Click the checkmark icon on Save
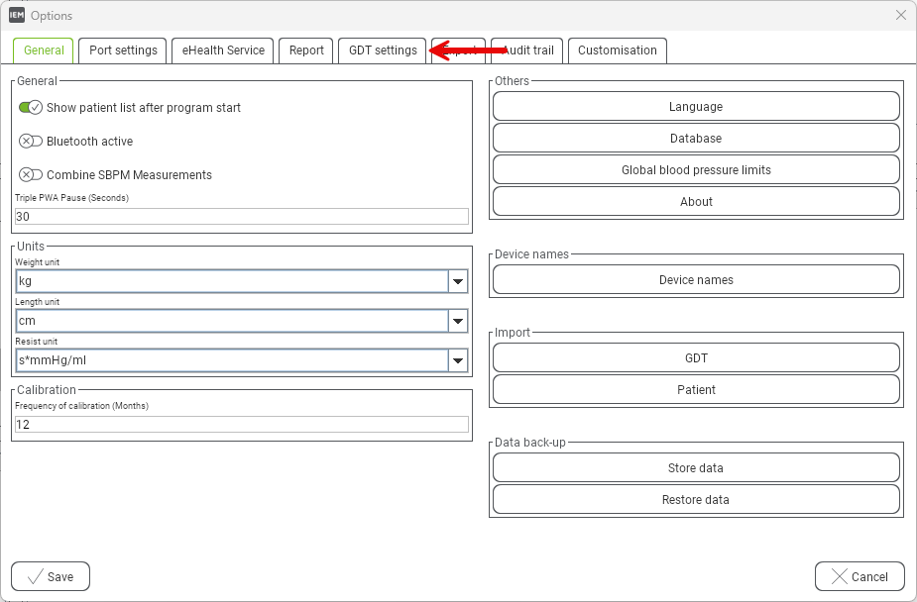Screen dimensions: 917x602 35,577
